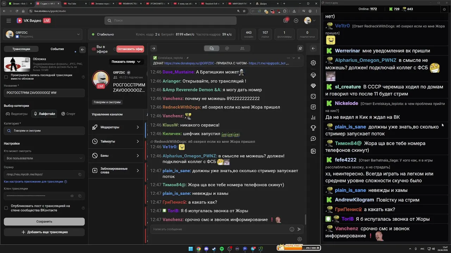Click the Сохранить button
This screenshot has height=253, width=451.
[x=44, y=221]
